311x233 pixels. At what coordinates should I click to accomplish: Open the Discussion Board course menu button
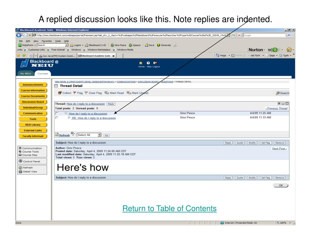[33, 102]
